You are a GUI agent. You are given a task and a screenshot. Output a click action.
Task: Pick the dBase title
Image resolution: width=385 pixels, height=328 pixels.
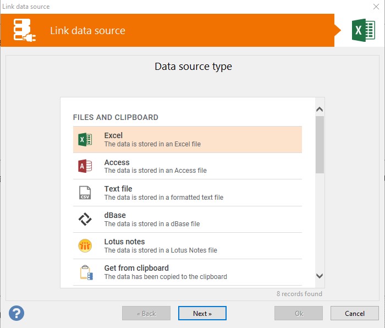[115, 215]
